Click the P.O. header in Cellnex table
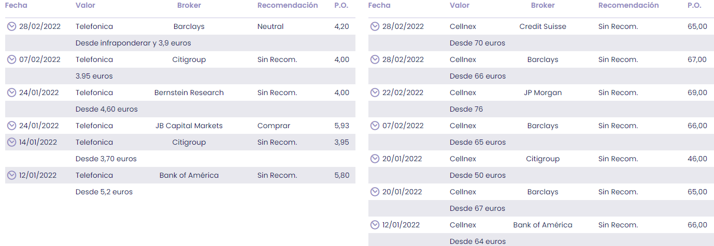 [694, 5]
